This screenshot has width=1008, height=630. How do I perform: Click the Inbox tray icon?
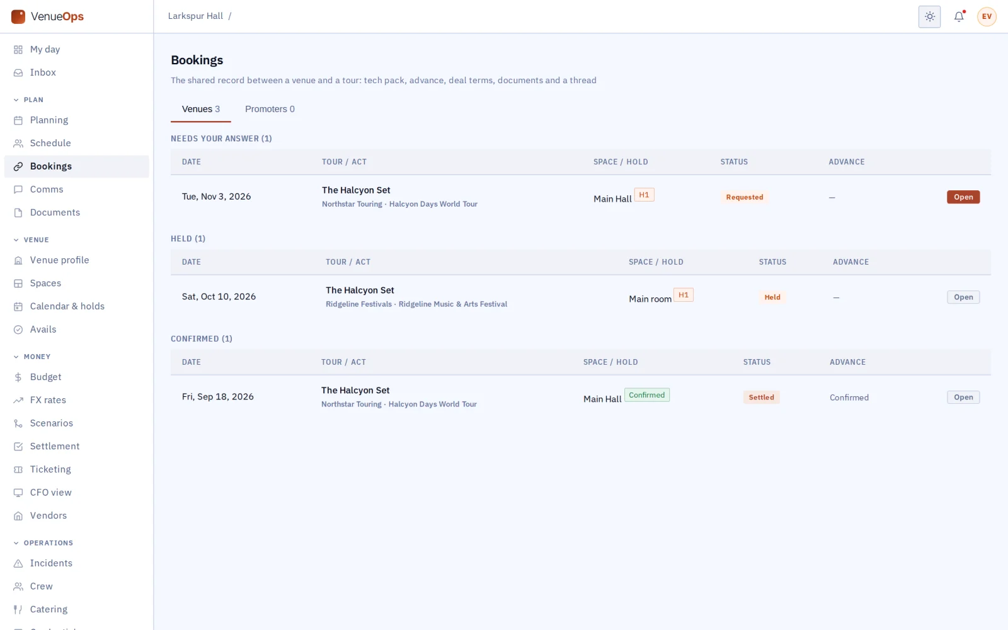[18, 73]
